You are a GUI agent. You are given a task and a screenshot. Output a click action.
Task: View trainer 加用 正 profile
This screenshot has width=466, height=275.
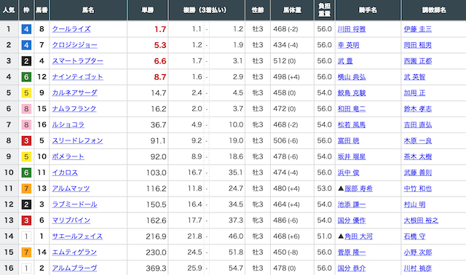[x=414, y=93]
